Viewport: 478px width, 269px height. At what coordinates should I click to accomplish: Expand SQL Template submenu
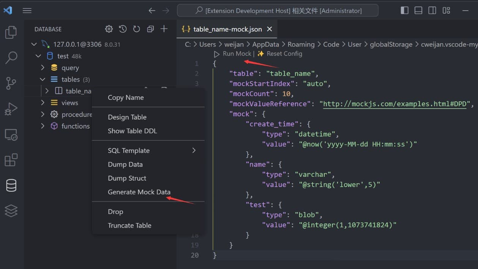148,151
